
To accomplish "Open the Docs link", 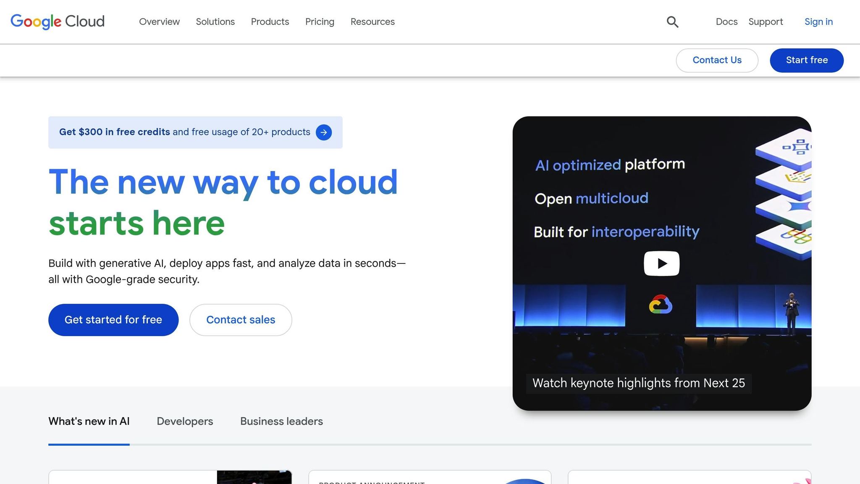I will (x=726, y=22).
